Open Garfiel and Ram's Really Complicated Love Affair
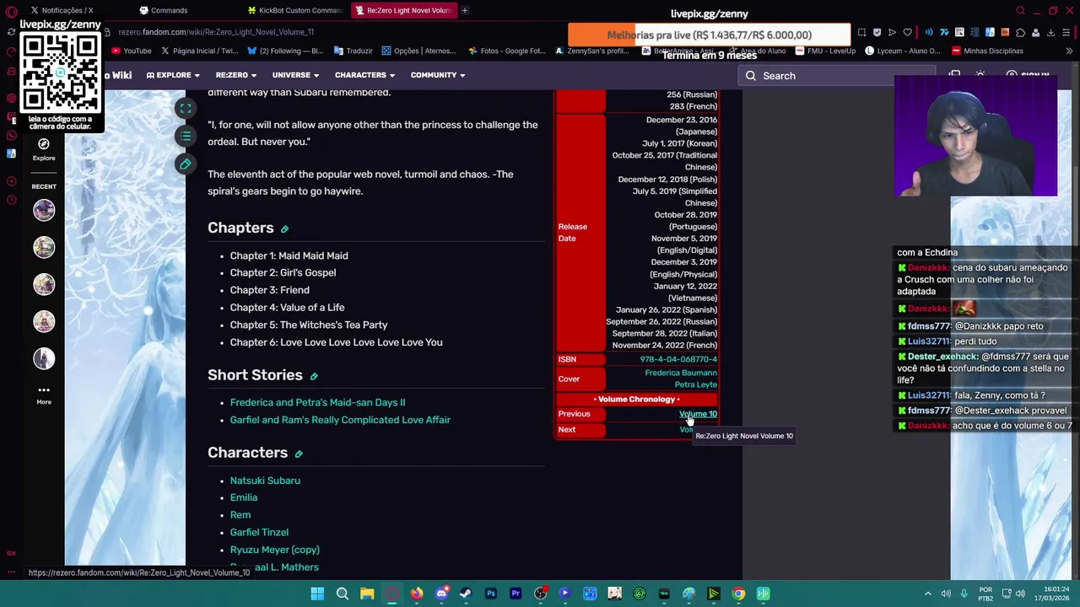Screen dimensions: 1080x607 (x=340, y=420)
